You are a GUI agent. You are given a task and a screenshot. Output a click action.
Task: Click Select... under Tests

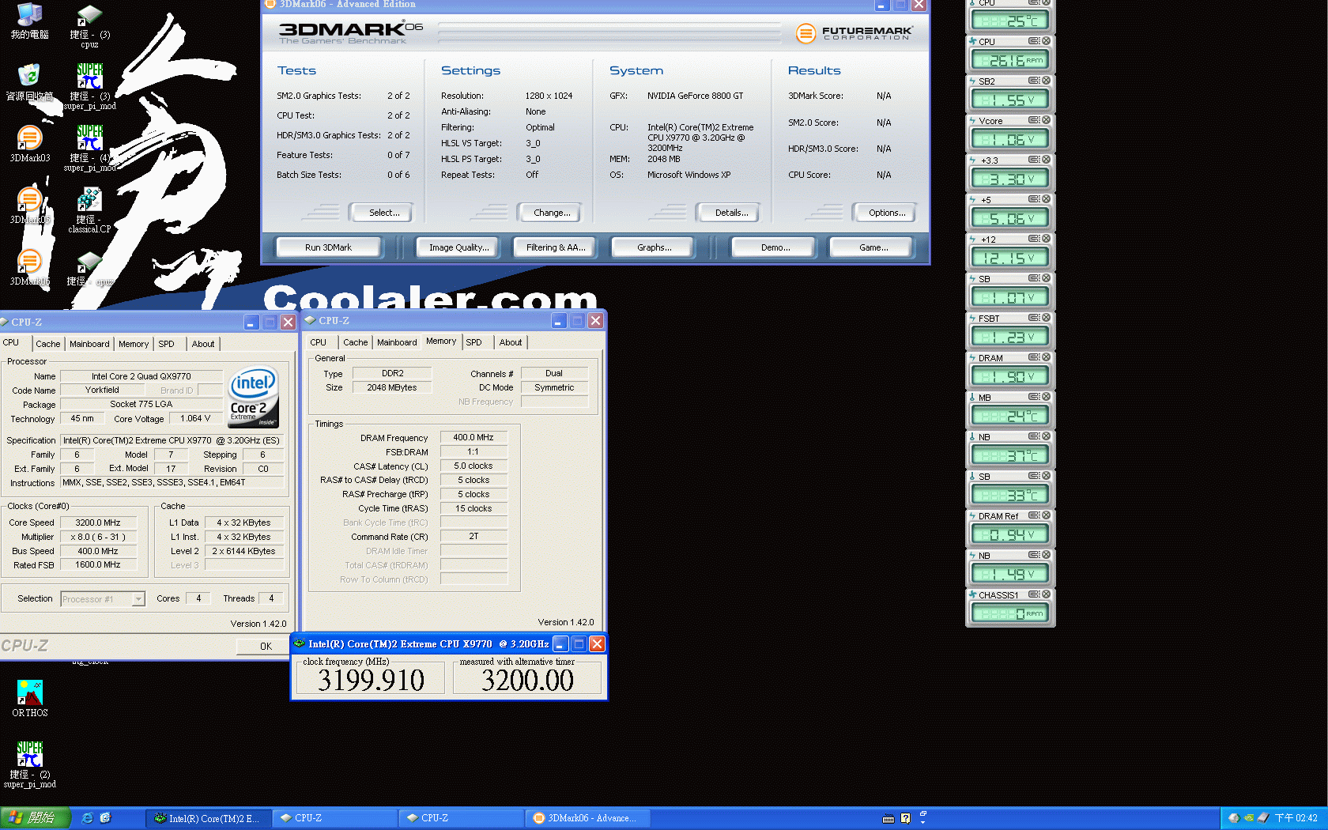(384, 213)
